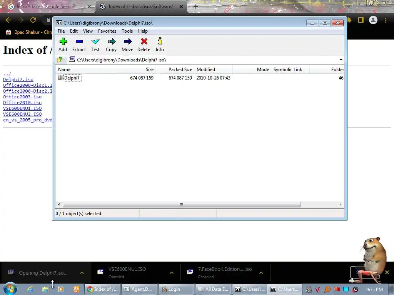Toggle the Chrome side panel icon

click(361, 20)
